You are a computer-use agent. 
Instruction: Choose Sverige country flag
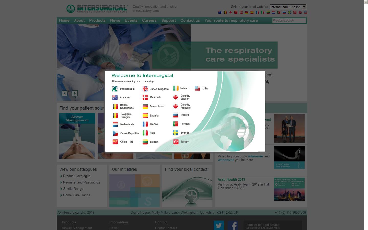point(176,133)
